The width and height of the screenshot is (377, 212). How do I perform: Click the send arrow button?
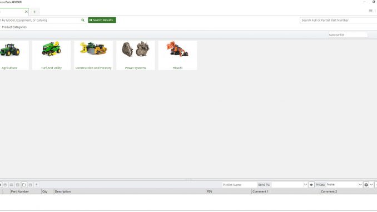[311, 185]
